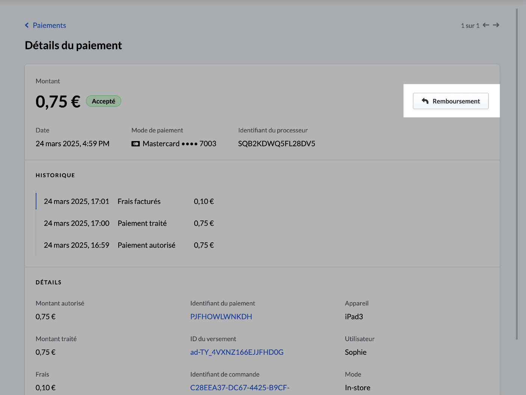This screenshot has width=526, height=395.
Task: Click the back chevron beside Paiements
Action: pyautogui.click(x=27, y=25)
